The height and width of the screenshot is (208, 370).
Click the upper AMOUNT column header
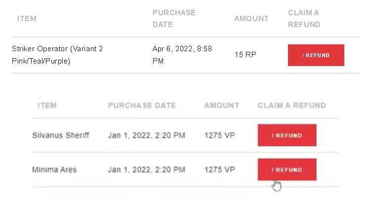click(x=251, y=19)
